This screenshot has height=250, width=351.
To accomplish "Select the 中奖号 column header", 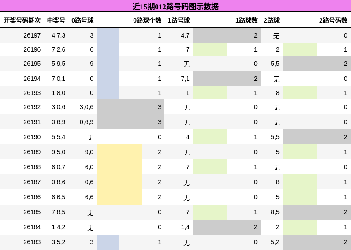I will 56,20.
